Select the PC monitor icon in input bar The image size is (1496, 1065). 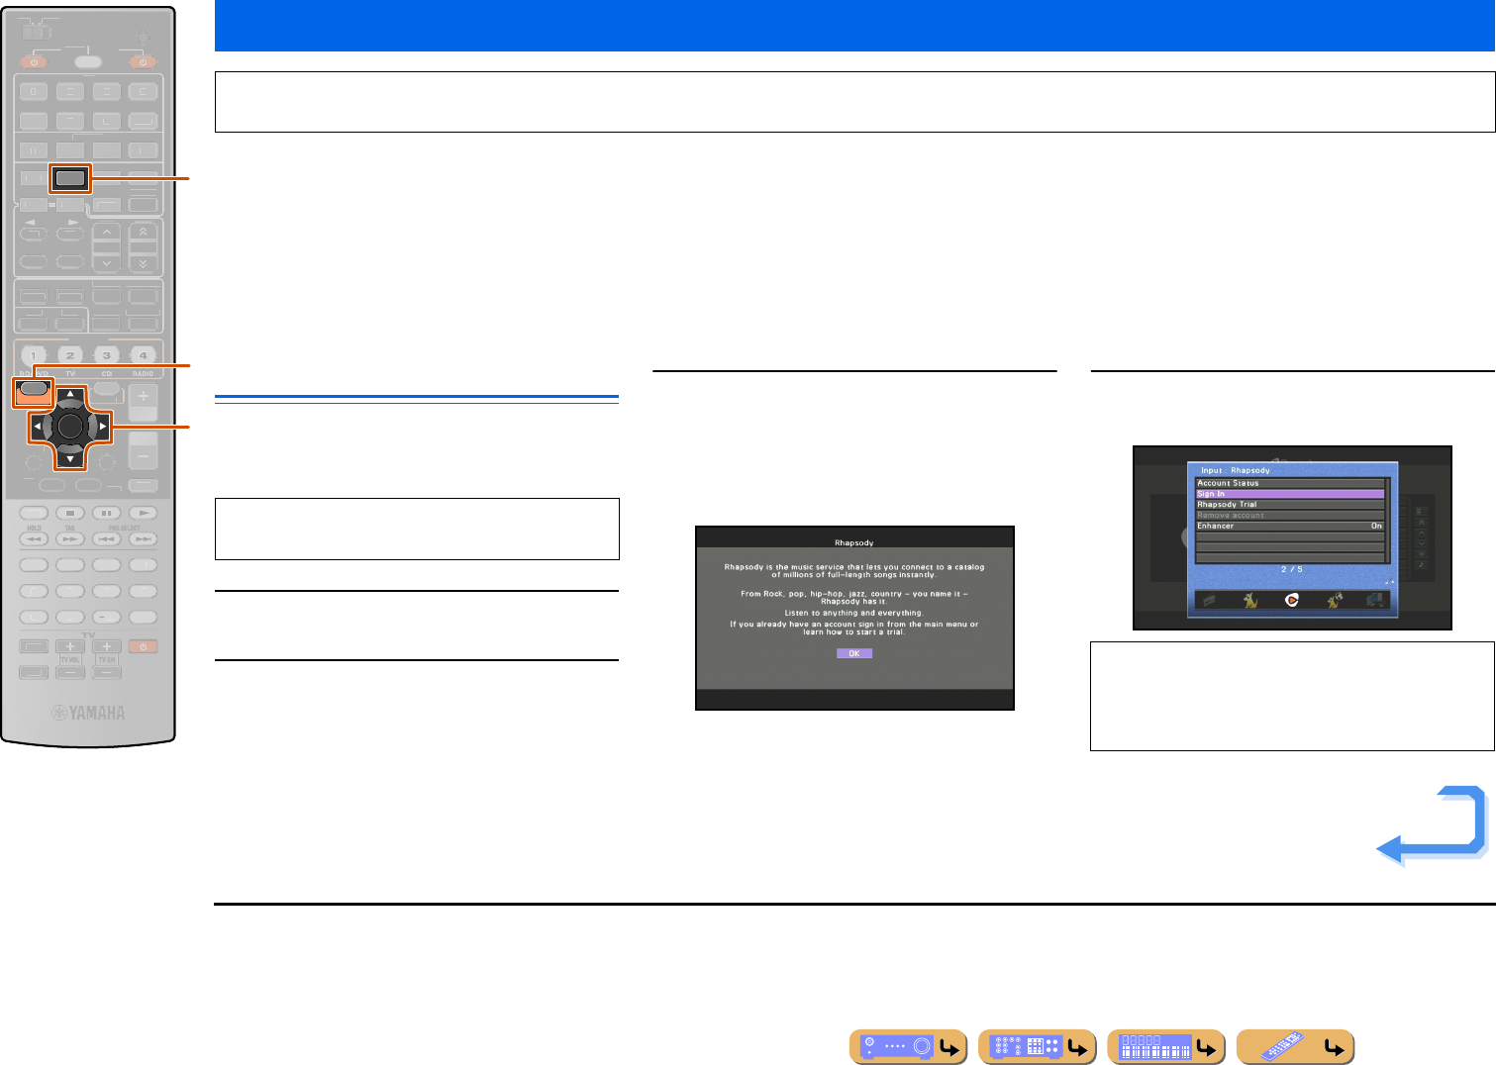(1374, 600)
